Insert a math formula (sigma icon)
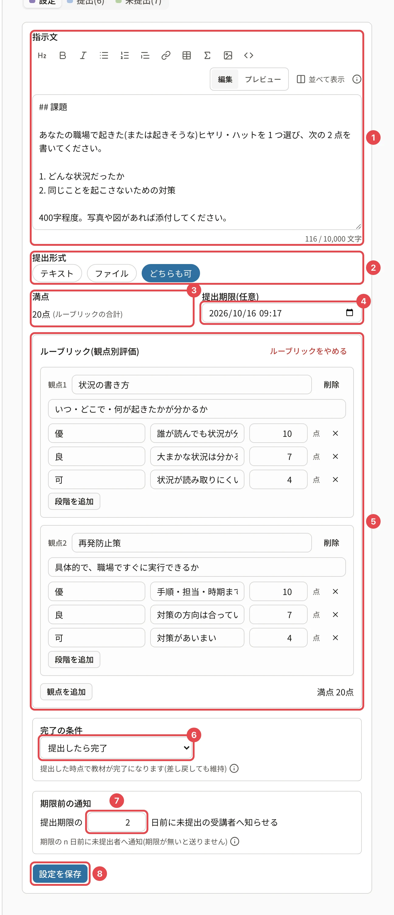The width and height of the screenshot is (394, 915). click(x=207, y=55)
